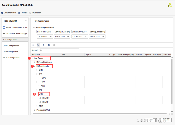Click the vertical scrollbar up arrow
Viewport: 175px width, 125px height.
click(x=172, y=58)
